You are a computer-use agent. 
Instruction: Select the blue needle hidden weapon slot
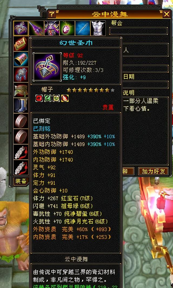[x=82, y=28]
